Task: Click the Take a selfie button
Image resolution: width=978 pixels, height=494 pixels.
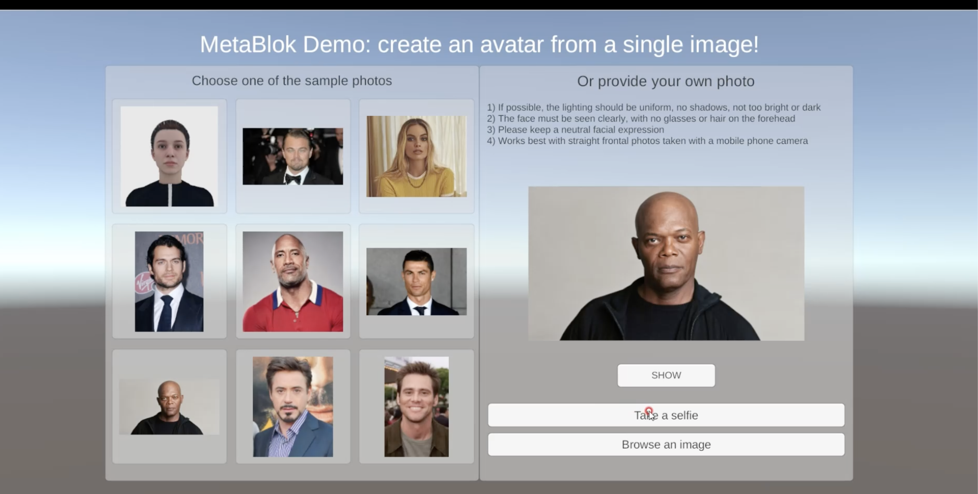Action: point(666,415)
